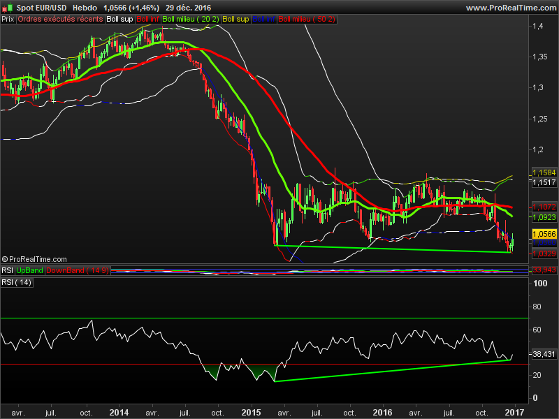Click the green 1,0923 price tag
Viewport: 559px width, 419px height.
coord(544,217)
